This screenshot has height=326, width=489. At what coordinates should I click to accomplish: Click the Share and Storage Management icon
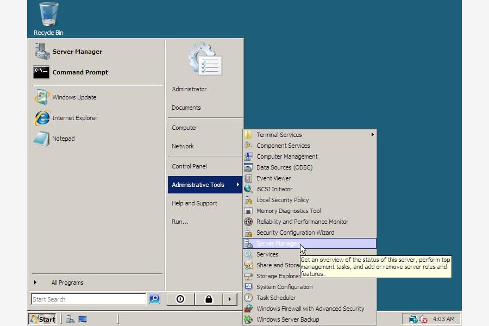point(248,265)
